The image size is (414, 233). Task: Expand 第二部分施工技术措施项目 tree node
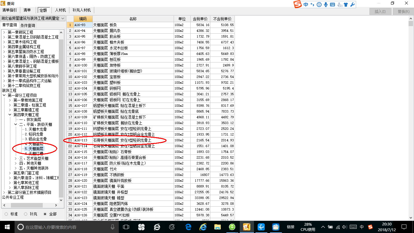click(x=4, y=192)
